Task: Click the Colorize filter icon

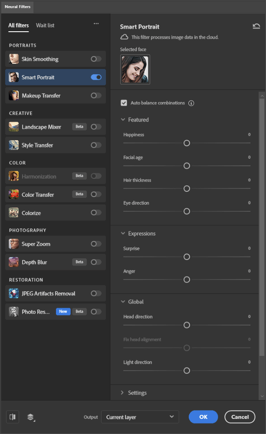Action: 14,213
